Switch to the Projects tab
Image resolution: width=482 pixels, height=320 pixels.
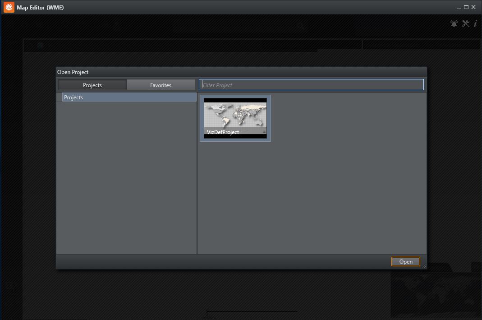coord(92,85)
